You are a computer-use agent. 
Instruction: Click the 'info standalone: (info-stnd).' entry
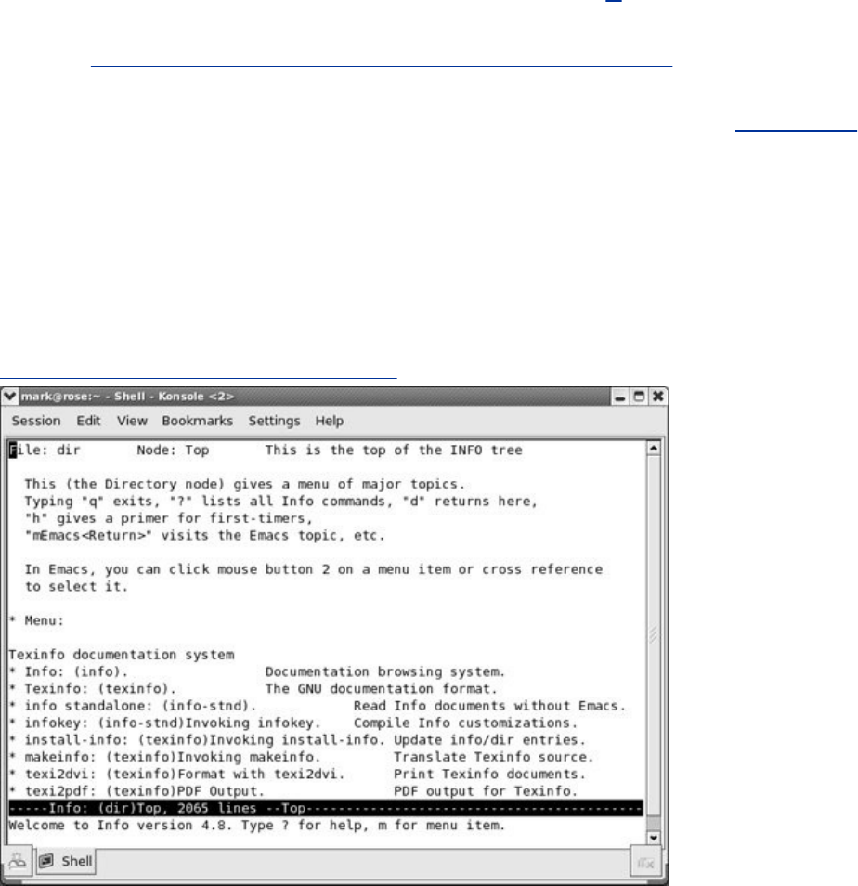coord(133,706)
